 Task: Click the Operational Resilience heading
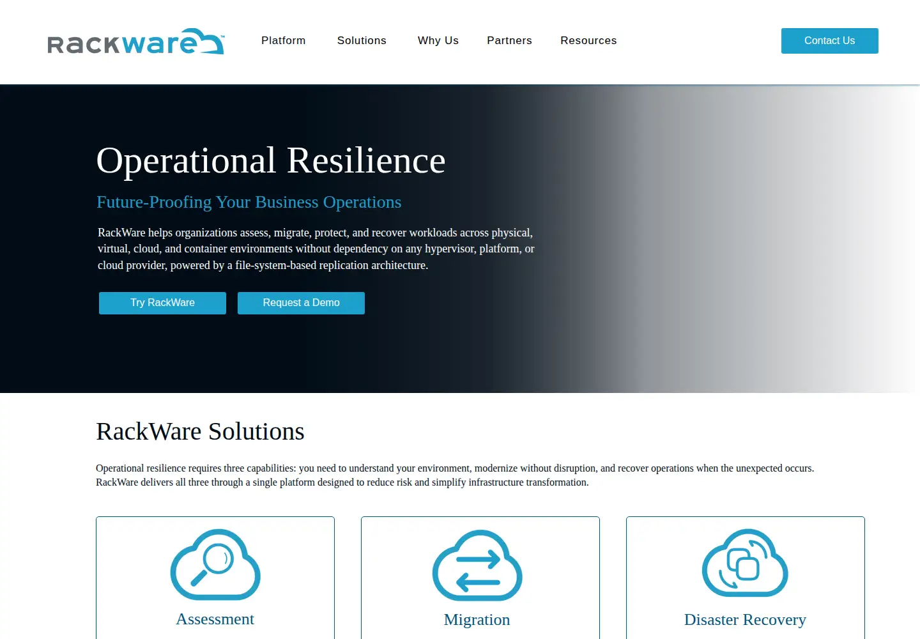271,160
